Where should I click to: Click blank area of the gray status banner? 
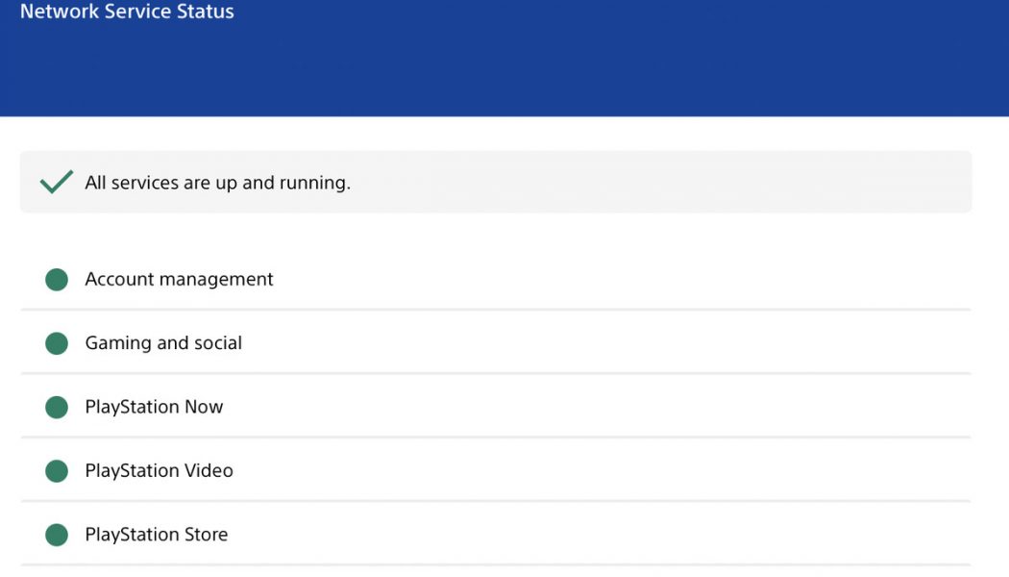point(673,182)
